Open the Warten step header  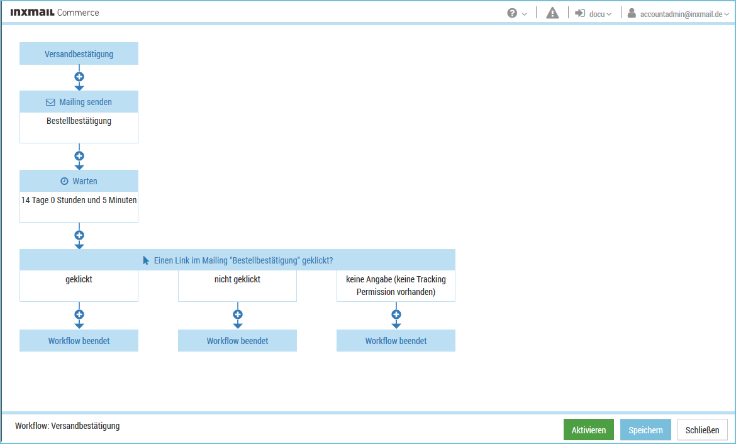click(x=79, y=181)
